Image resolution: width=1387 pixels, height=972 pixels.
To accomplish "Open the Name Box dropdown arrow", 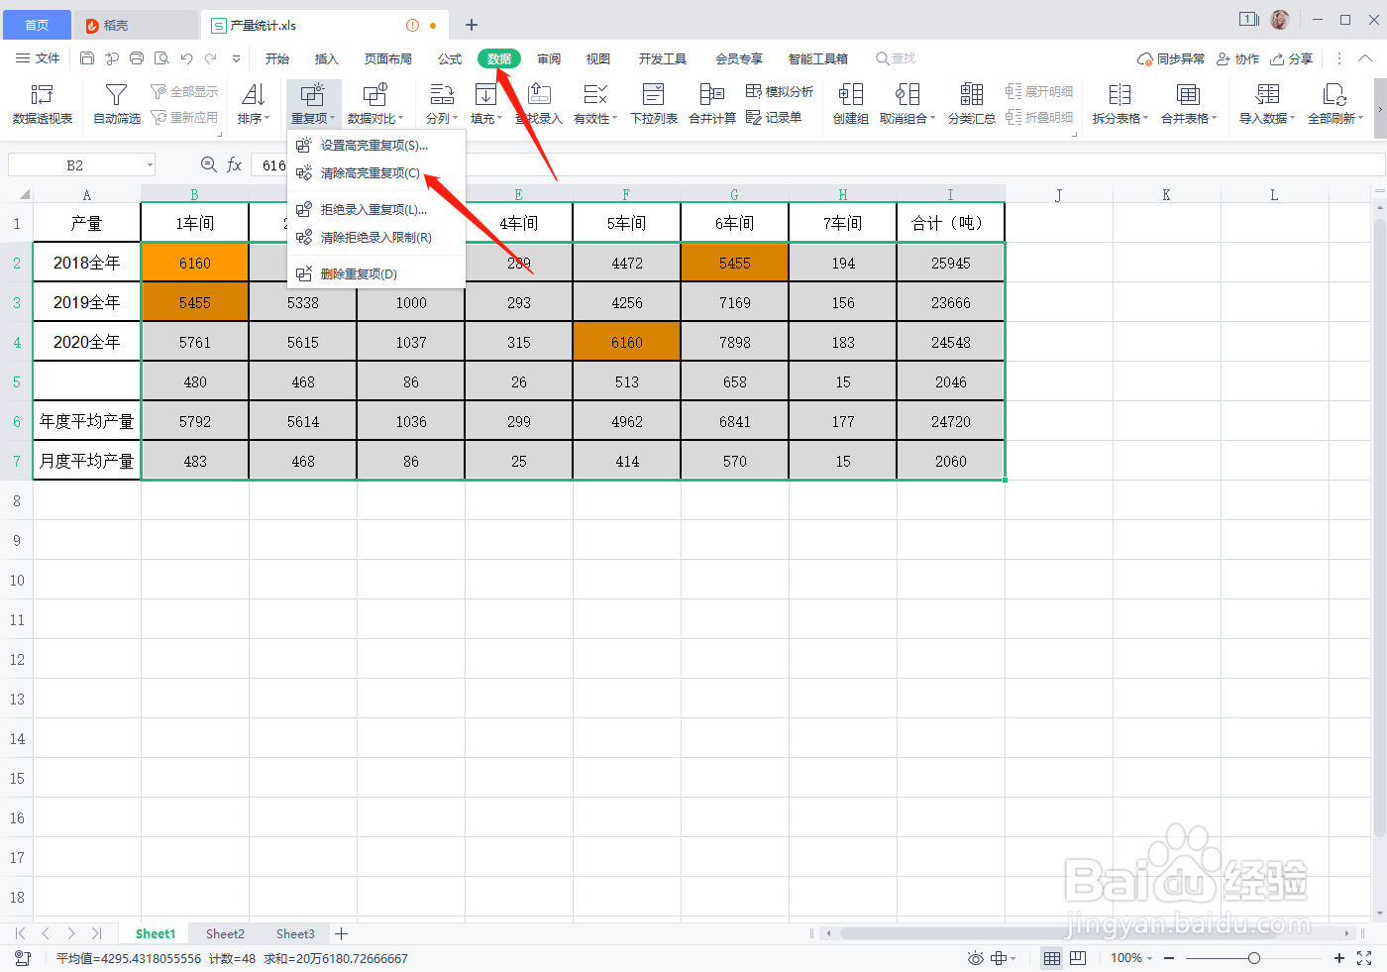I will click(150, 165).
